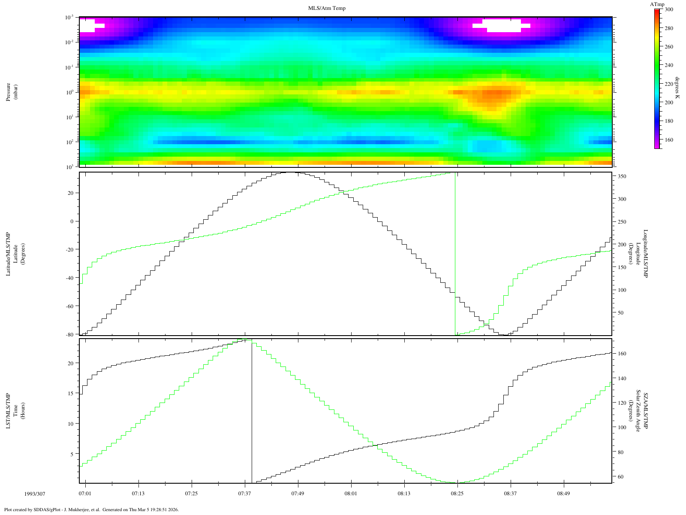Click the 07:01 time tick label
This screenshot has width=686, height=515.
tap(85, 494)
